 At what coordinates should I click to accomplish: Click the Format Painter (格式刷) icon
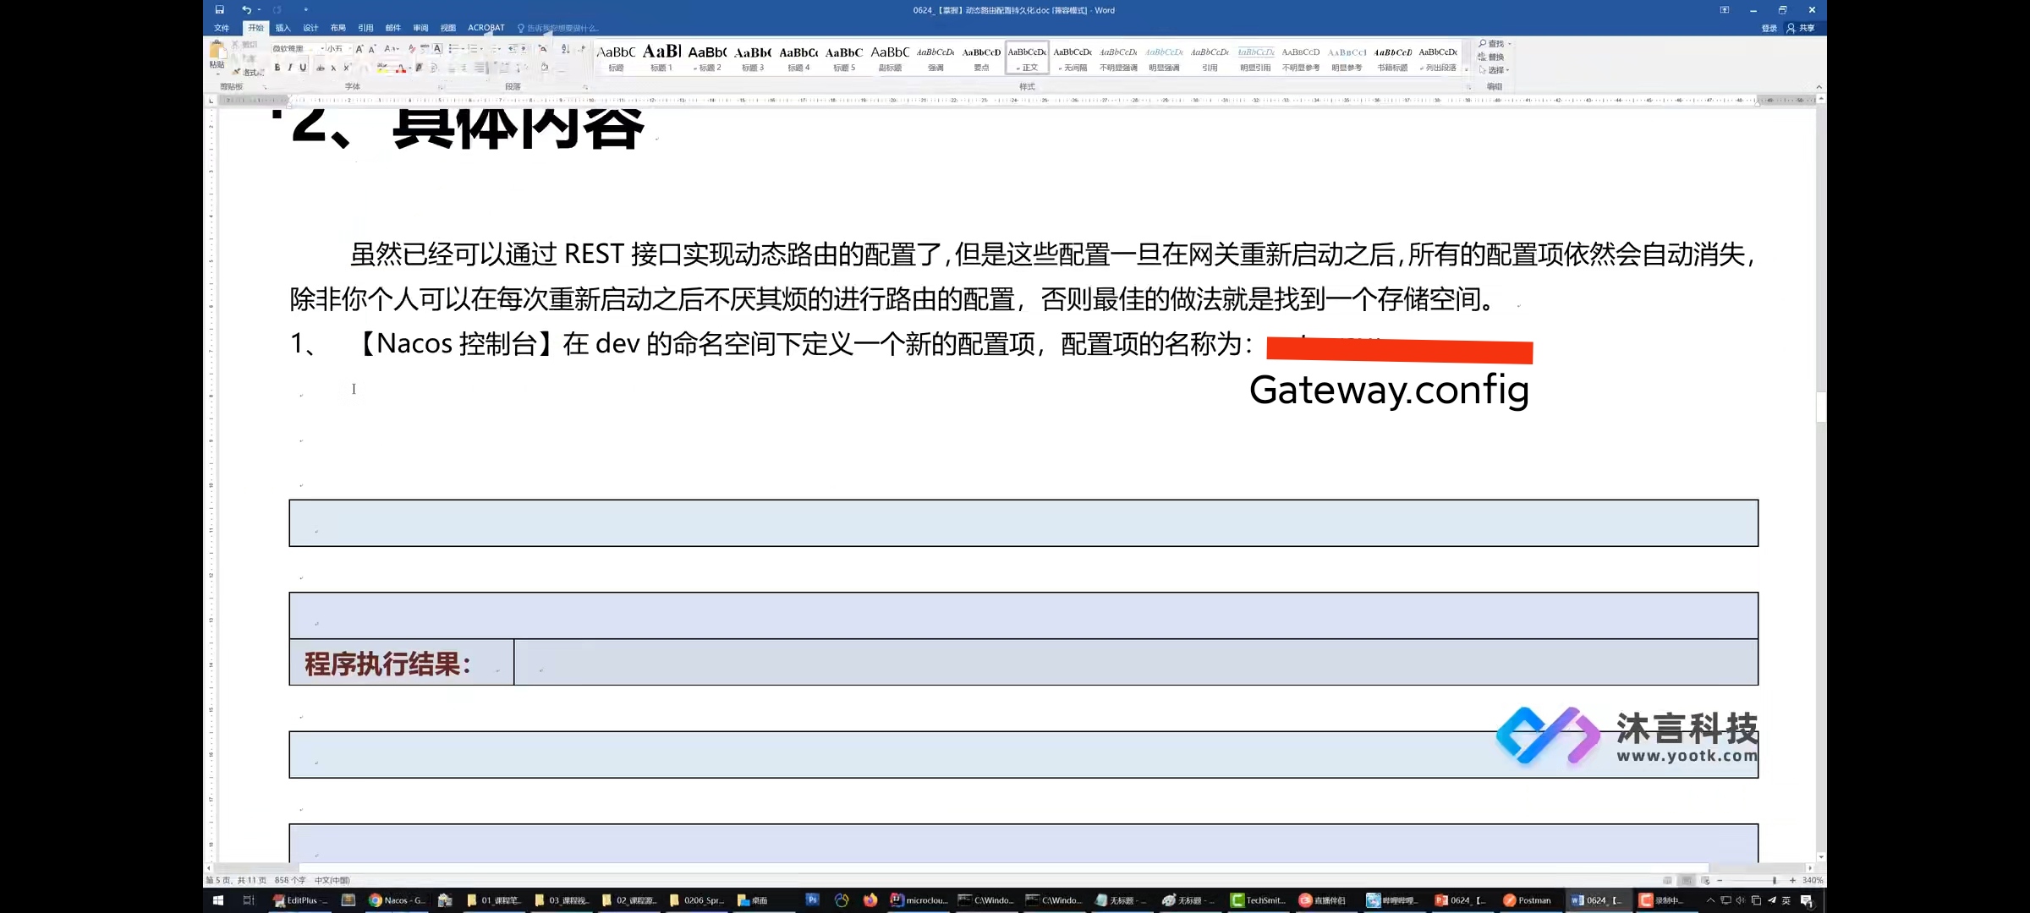[x=249, y=72]
